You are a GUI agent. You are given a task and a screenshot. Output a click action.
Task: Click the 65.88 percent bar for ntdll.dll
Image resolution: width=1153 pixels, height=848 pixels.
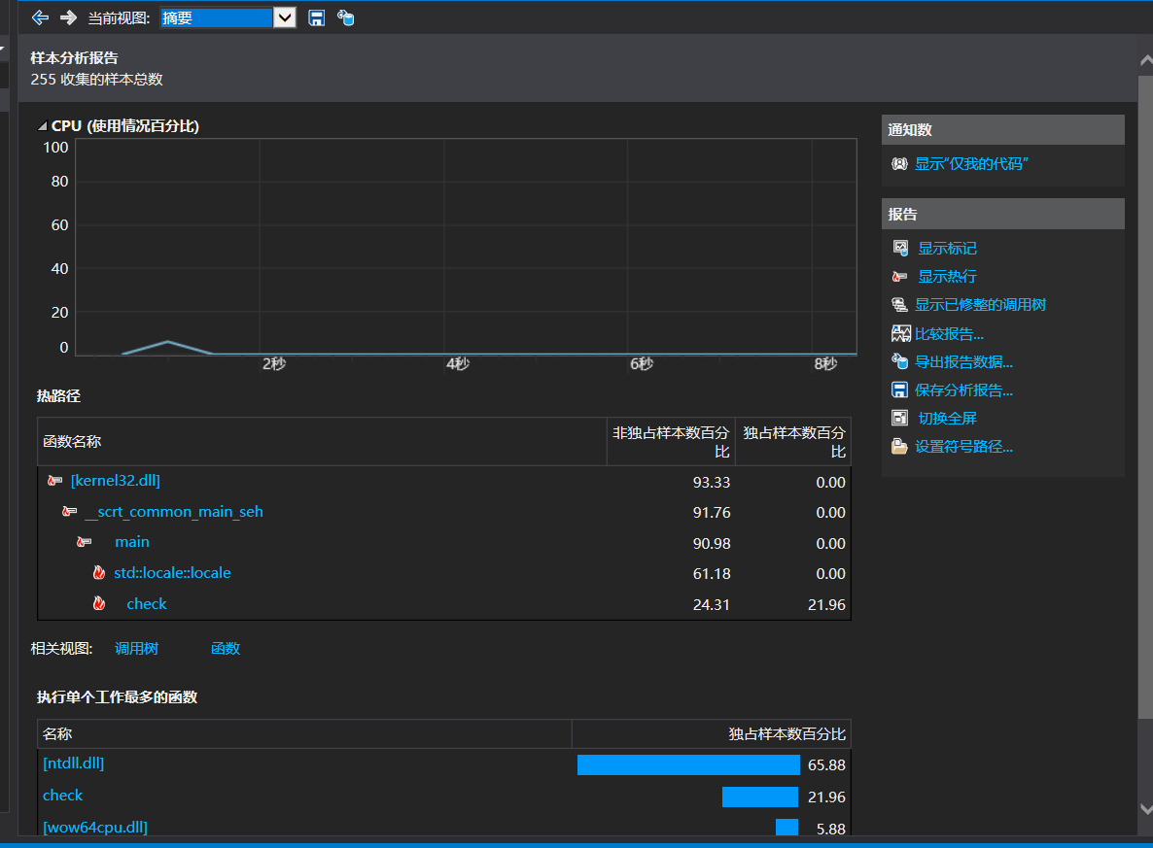coord(688,765)
